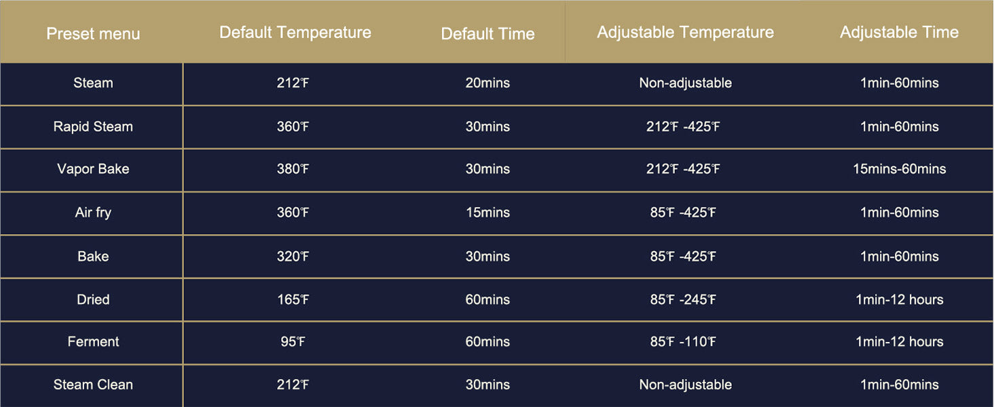Click the Steam Clean preset label

tap(93, 385)
